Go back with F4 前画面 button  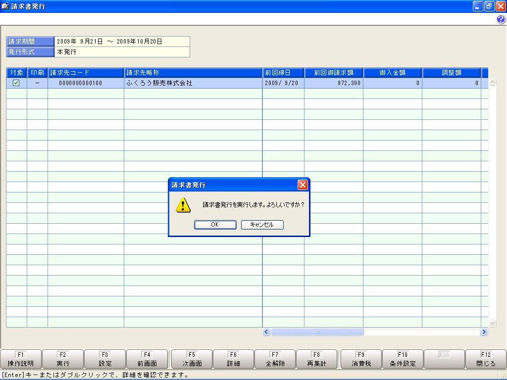[x=147, y=359]
